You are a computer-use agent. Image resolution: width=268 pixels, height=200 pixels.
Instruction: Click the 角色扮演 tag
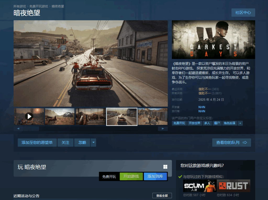(230, 123)
